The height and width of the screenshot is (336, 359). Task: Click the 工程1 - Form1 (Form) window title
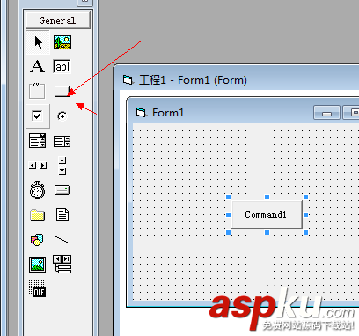point(194,80)
